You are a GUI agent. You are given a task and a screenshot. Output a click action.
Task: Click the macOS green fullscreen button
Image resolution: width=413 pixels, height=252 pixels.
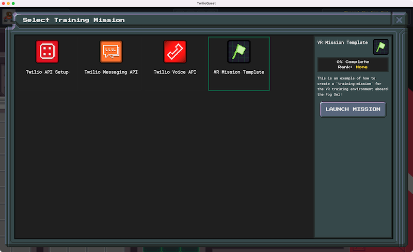(13, 4)
